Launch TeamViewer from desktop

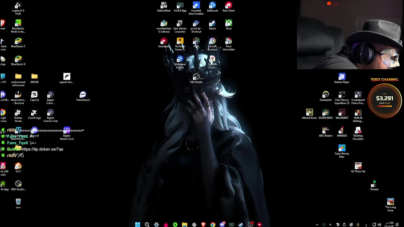[x=83, y=96]
